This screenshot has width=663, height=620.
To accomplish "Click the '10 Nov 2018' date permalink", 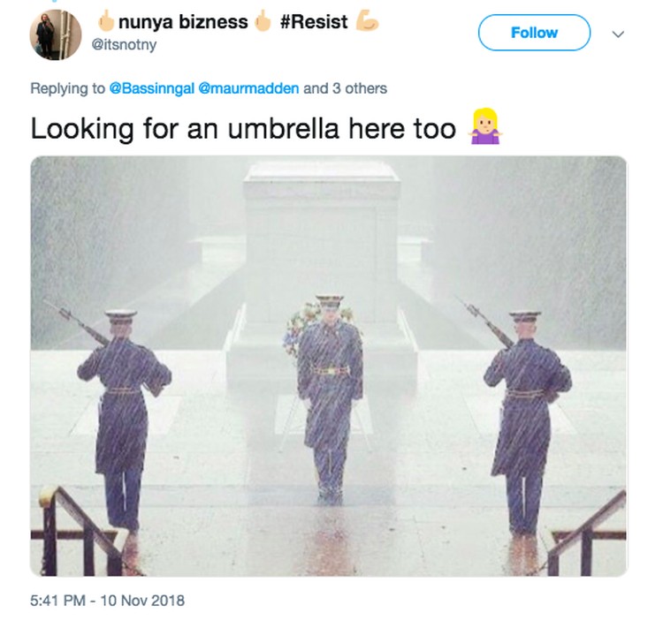I will coord(142,601).
